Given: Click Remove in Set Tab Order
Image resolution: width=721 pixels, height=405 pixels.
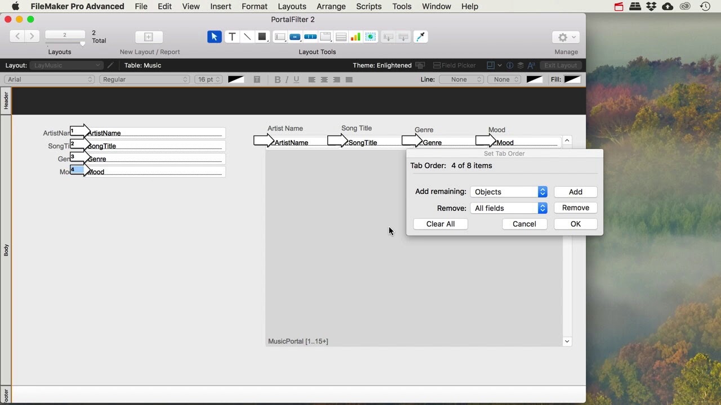Looking at the screenshot, I should [576, 208].
